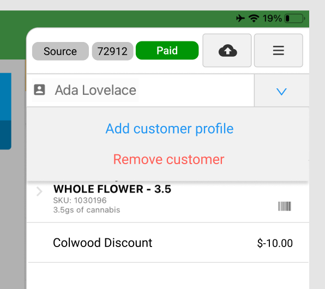Click the Whole Flower - 3.5 product title

coord(112,189)
